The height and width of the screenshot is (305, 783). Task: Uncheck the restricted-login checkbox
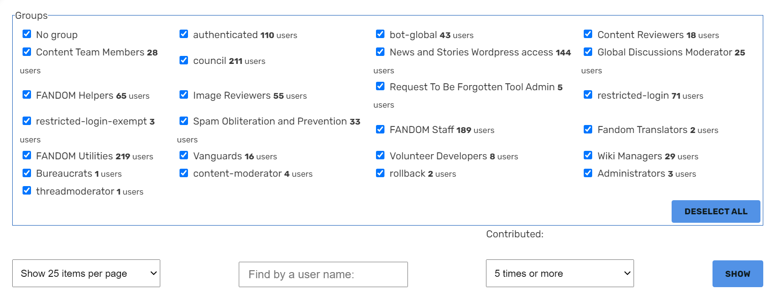click(588, 95)
